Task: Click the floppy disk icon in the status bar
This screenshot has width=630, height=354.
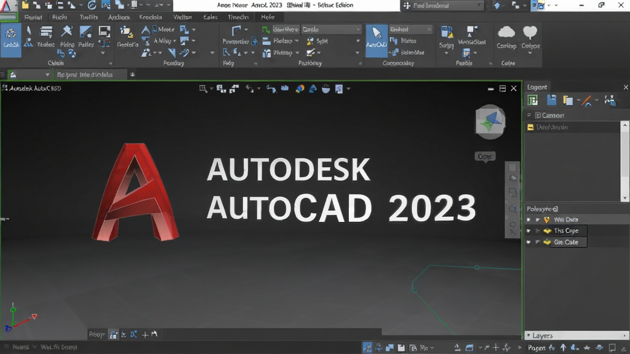Action: (x=401, y=348)
